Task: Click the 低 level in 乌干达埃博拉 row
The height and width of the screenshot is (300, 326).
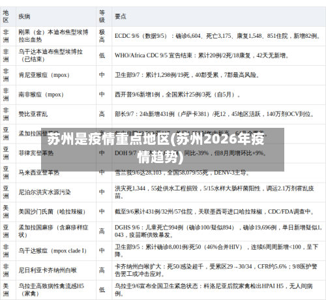Action: tap(102, 55)
